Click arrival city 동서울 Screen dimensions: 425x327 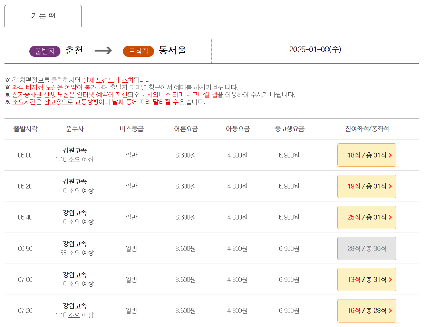[x=173, y=50]
